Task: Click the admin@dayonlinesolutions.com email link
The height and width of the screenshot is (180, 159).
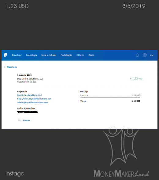Action: [x=32, y=103]
